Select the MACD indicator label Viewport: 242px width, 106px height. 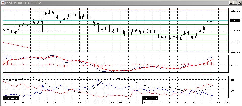click(7, 56)
